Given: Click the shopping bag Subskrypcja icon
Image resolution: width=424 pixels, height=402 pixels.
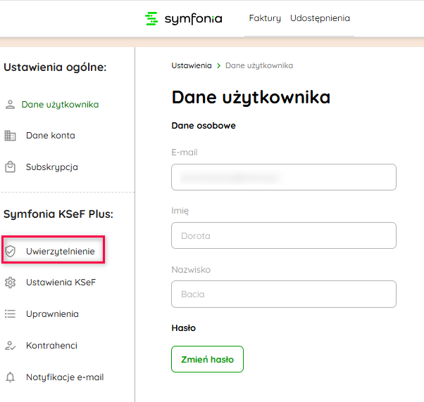Looking at the screenshot, I should [x=10, y=167].
